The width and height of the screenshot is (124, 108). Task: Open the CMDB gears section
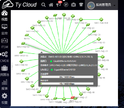(x=5, y=57)
